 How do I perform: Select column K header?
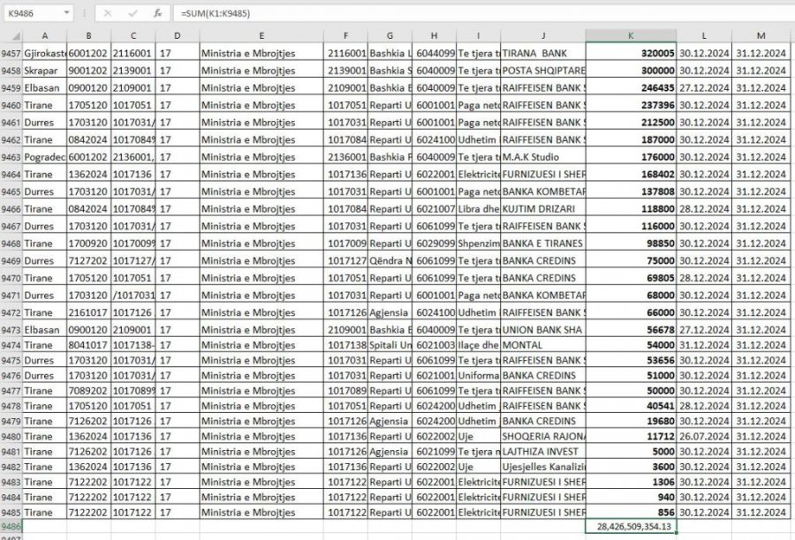pos(631,35)
